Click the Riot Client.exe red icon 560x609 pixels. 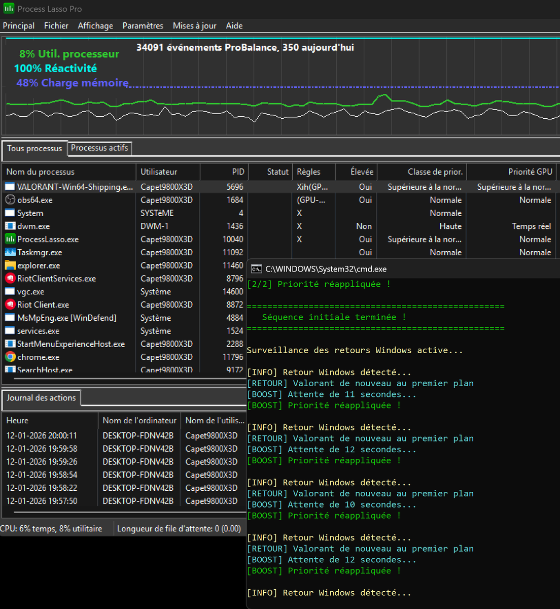[10, 304]
